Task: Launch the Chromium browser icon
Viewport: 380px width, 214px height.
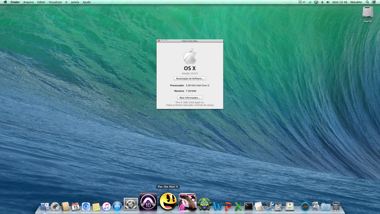Action: [x=86, y=206]
